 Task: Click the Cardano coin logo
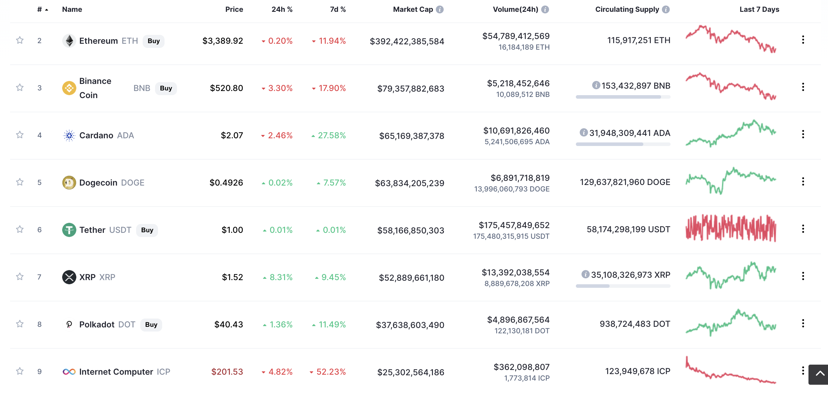69,136
